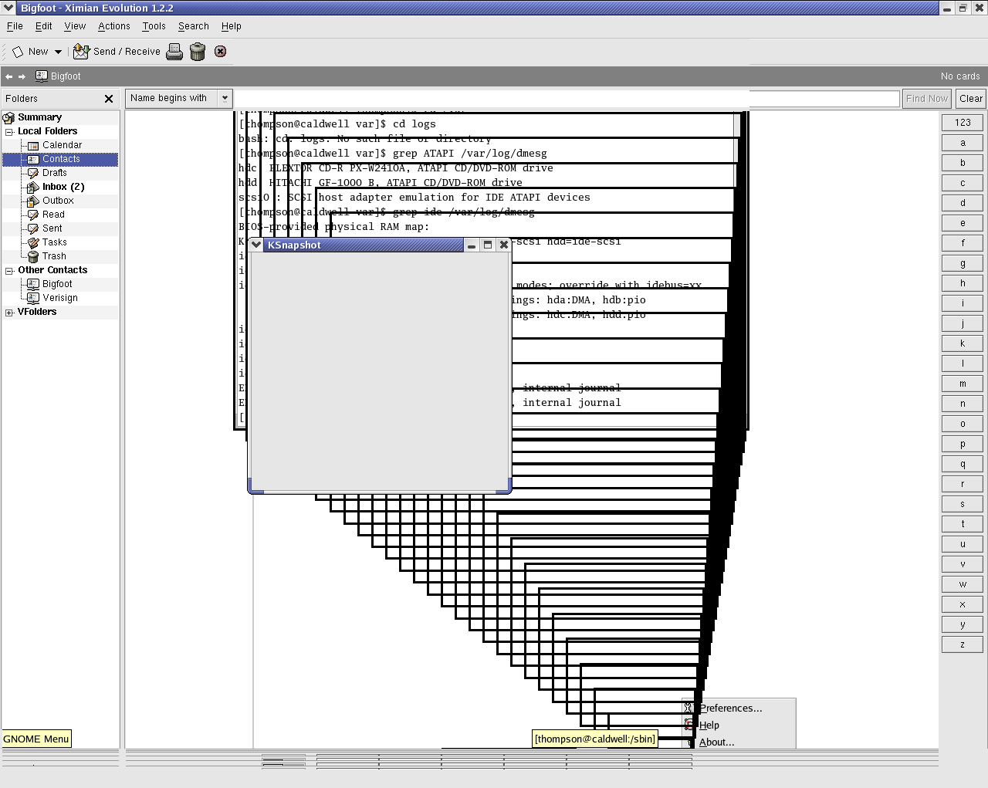Click the Clear button
This screenshot has height=788, width=988.
click(970, 99)
